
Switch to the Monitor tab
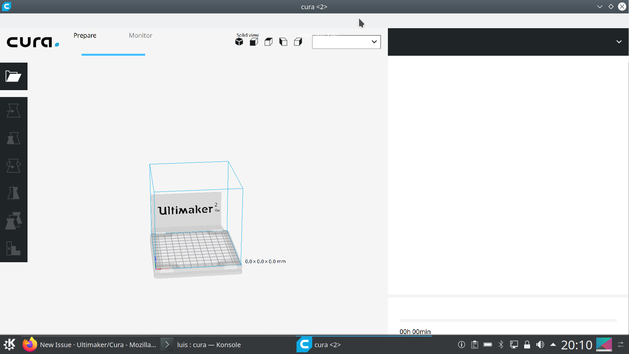pos(141,35)
